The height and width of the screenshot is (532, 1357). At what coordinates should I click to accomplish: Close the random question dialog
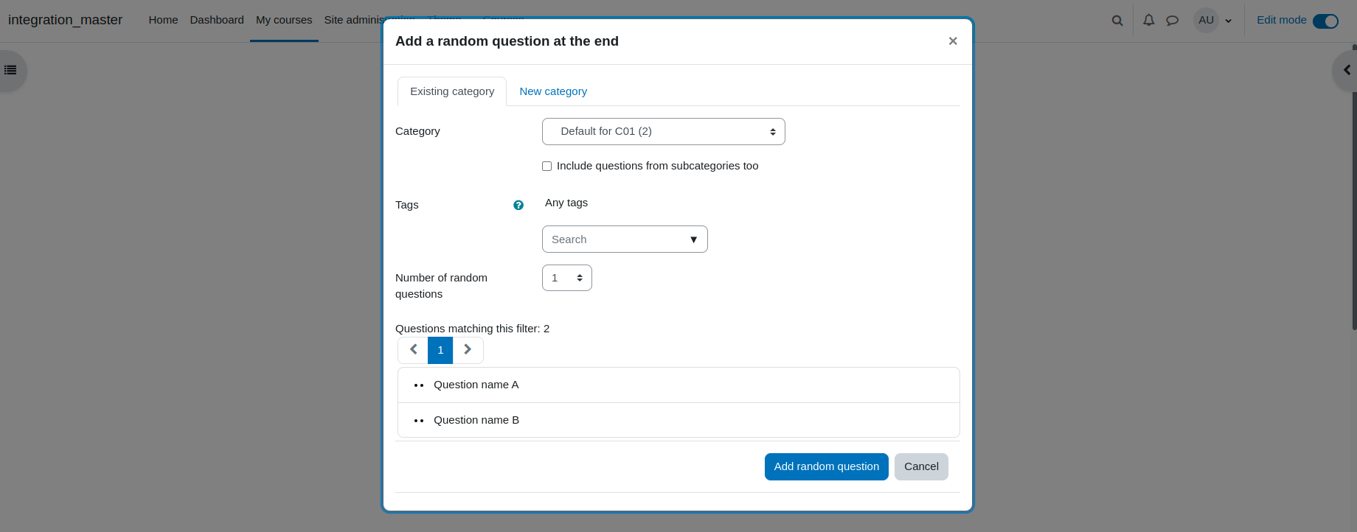pos(953,41)
